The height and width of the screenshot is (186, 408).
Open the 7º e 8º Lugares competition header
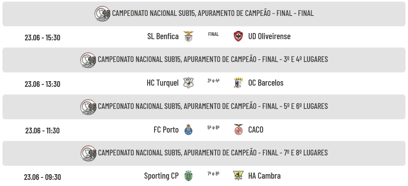[204, 153]
